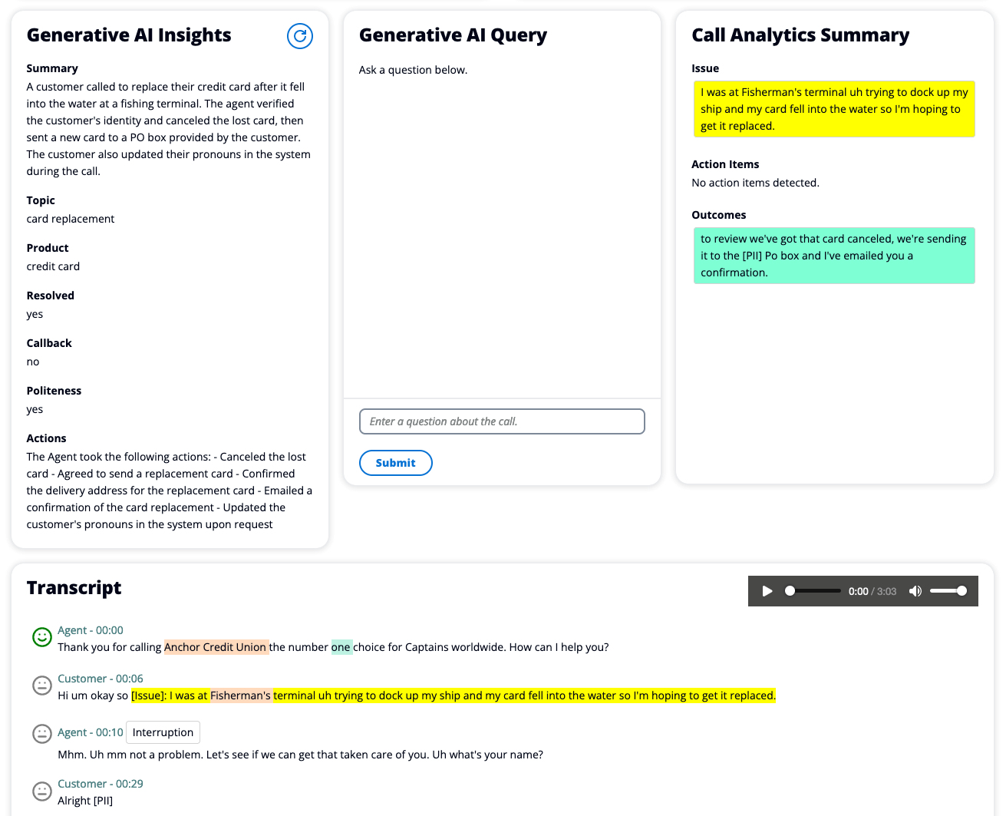Click the happy sentiment icon at 00:00

point(42,636)
